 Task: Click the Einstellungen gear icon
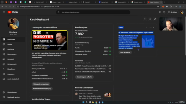pos(4,92)
